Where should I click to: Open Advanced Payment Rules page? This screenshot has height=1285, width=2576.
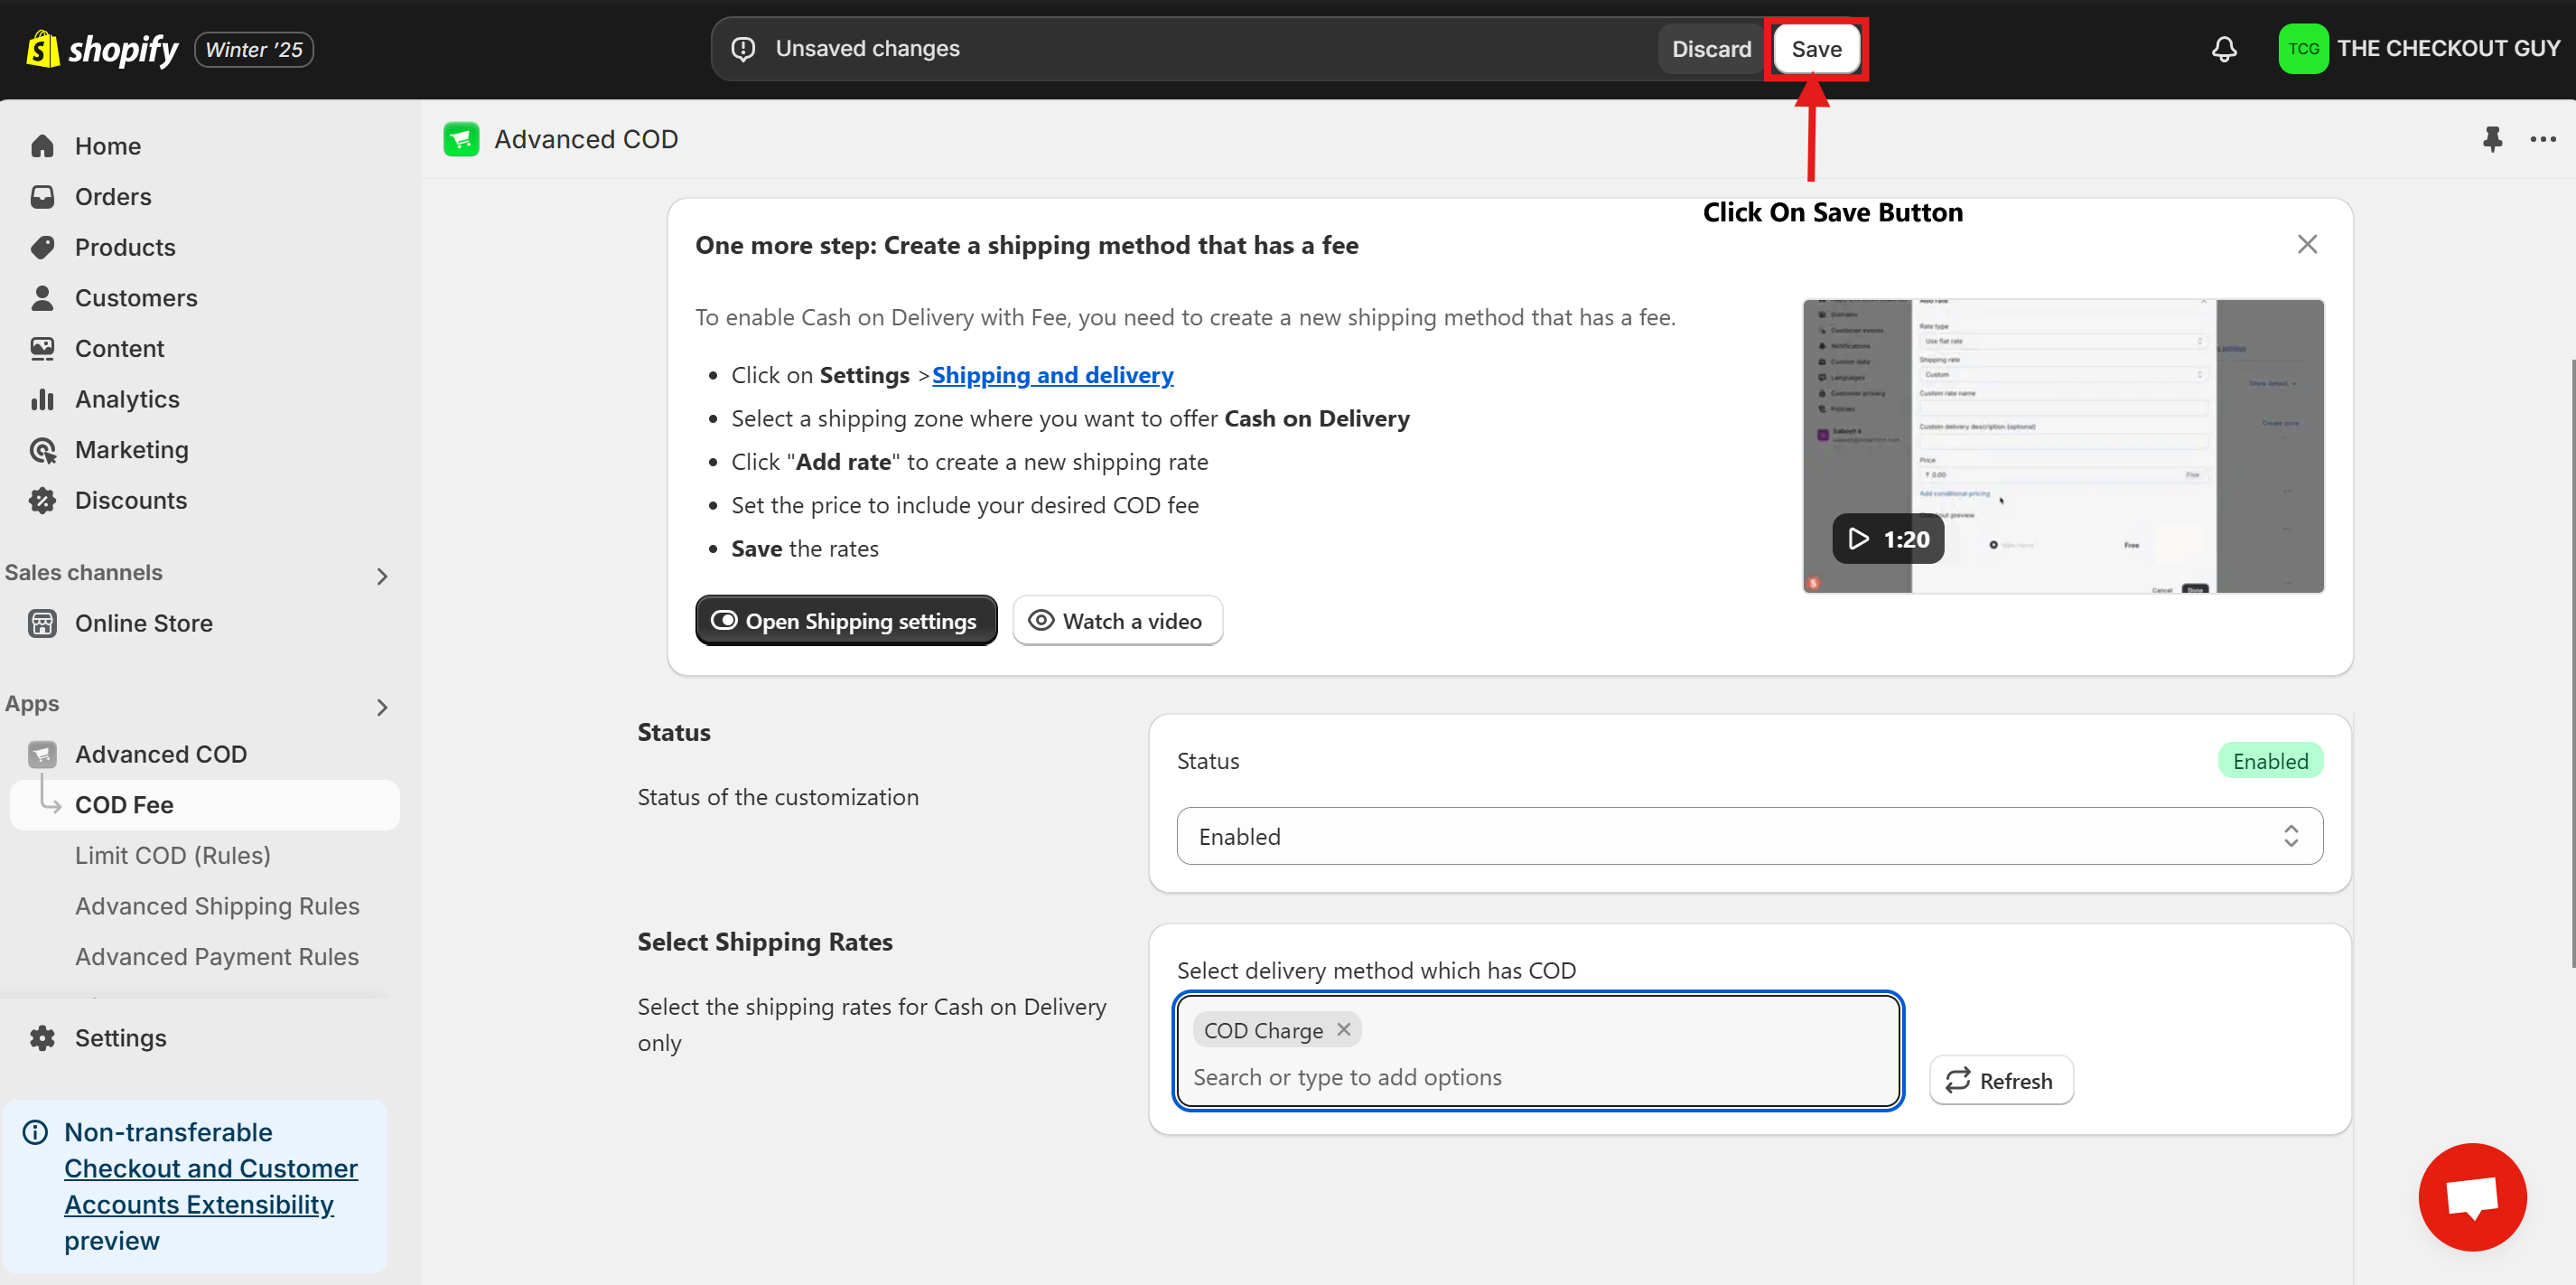[x=216, y=957]
